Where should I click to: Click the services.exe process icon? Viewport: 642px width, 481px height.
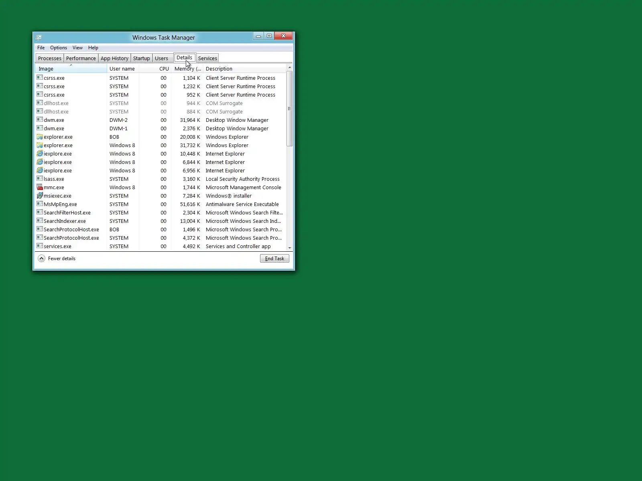tap(40, 246)
